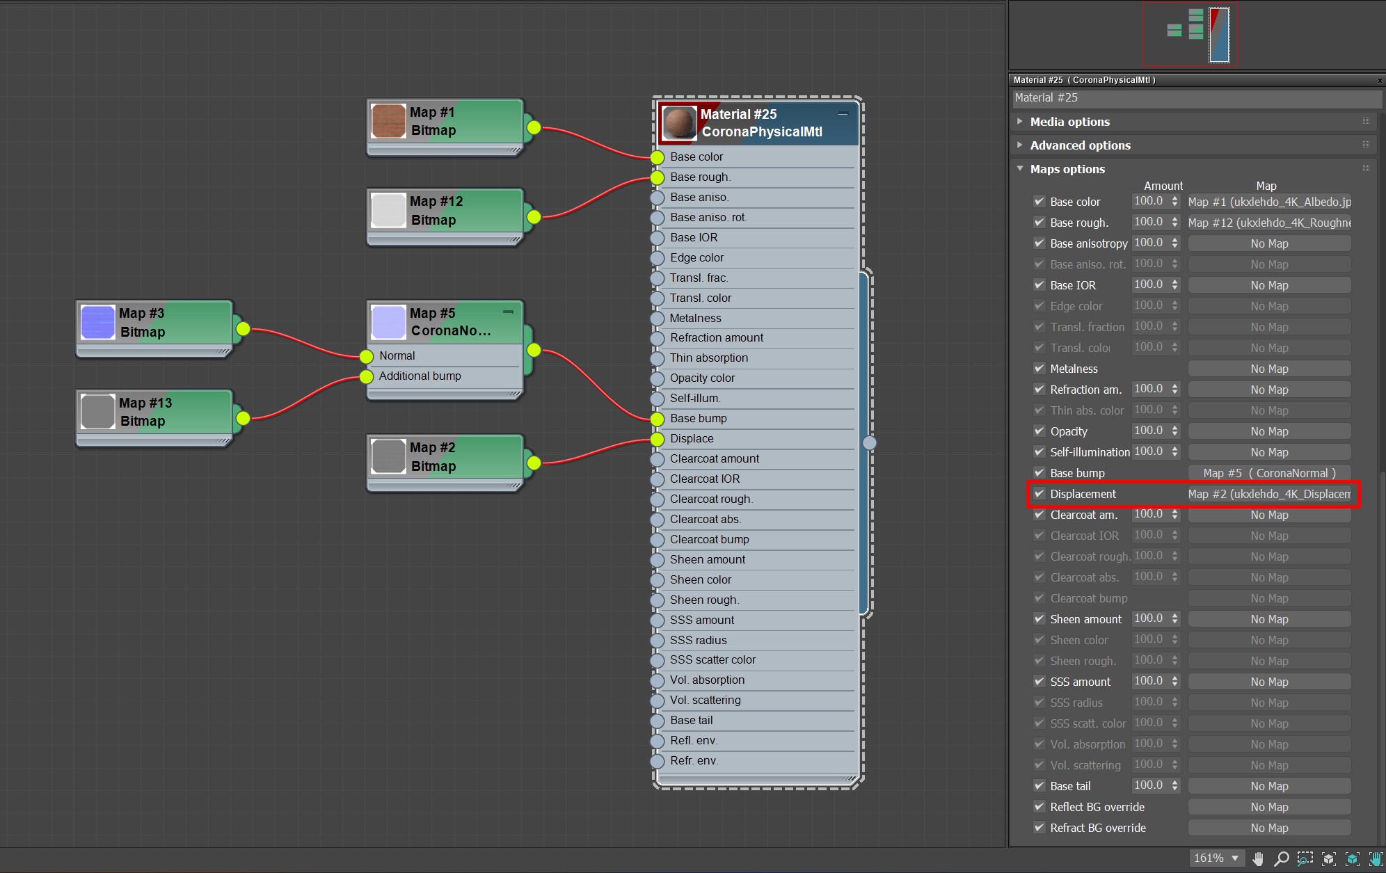Screen dimensions: 1386x873
Task: Select the Zoom magnifier tool
Action: (x=1281, y=858)
